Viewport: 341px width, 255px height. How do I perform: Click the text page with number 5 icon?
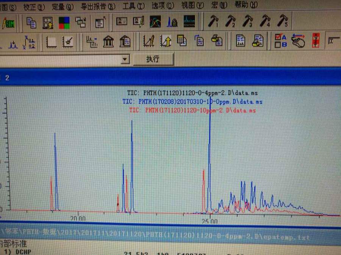pos(100,22)
